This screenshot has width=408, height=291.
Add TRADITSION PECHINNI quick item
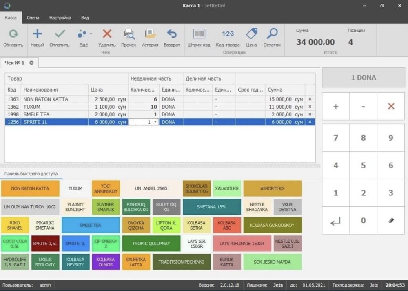(182, 262)
